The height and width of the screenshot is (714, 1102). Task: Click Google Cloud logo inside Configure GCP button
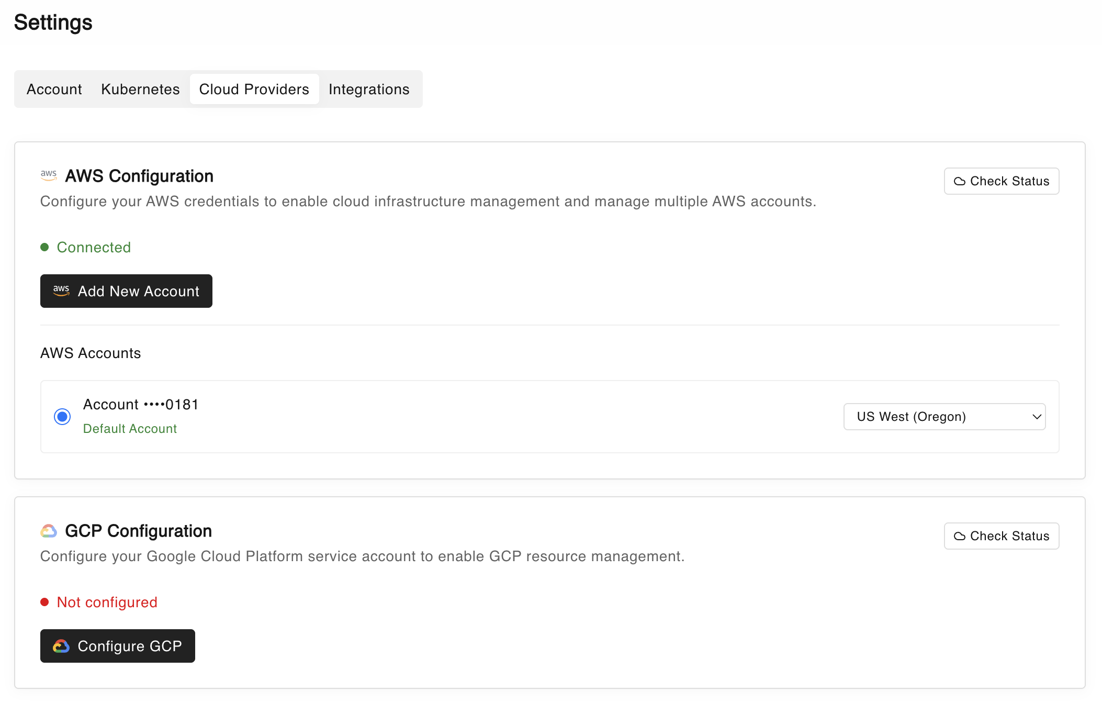[61, 646]
